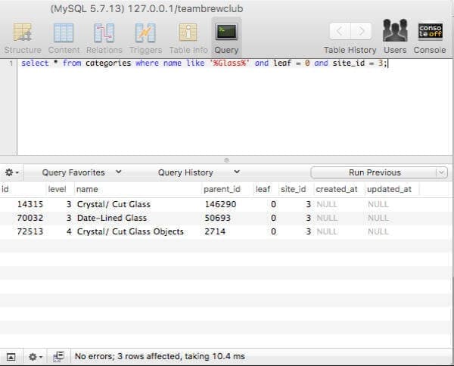Select parent_id cell 50693

(218, 218)
